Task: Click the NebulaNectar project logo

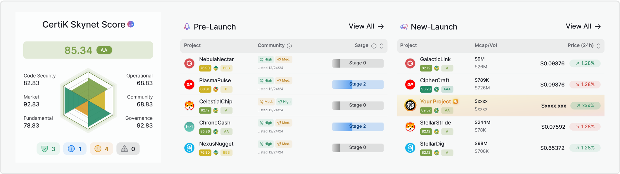Action: point(189,63)
